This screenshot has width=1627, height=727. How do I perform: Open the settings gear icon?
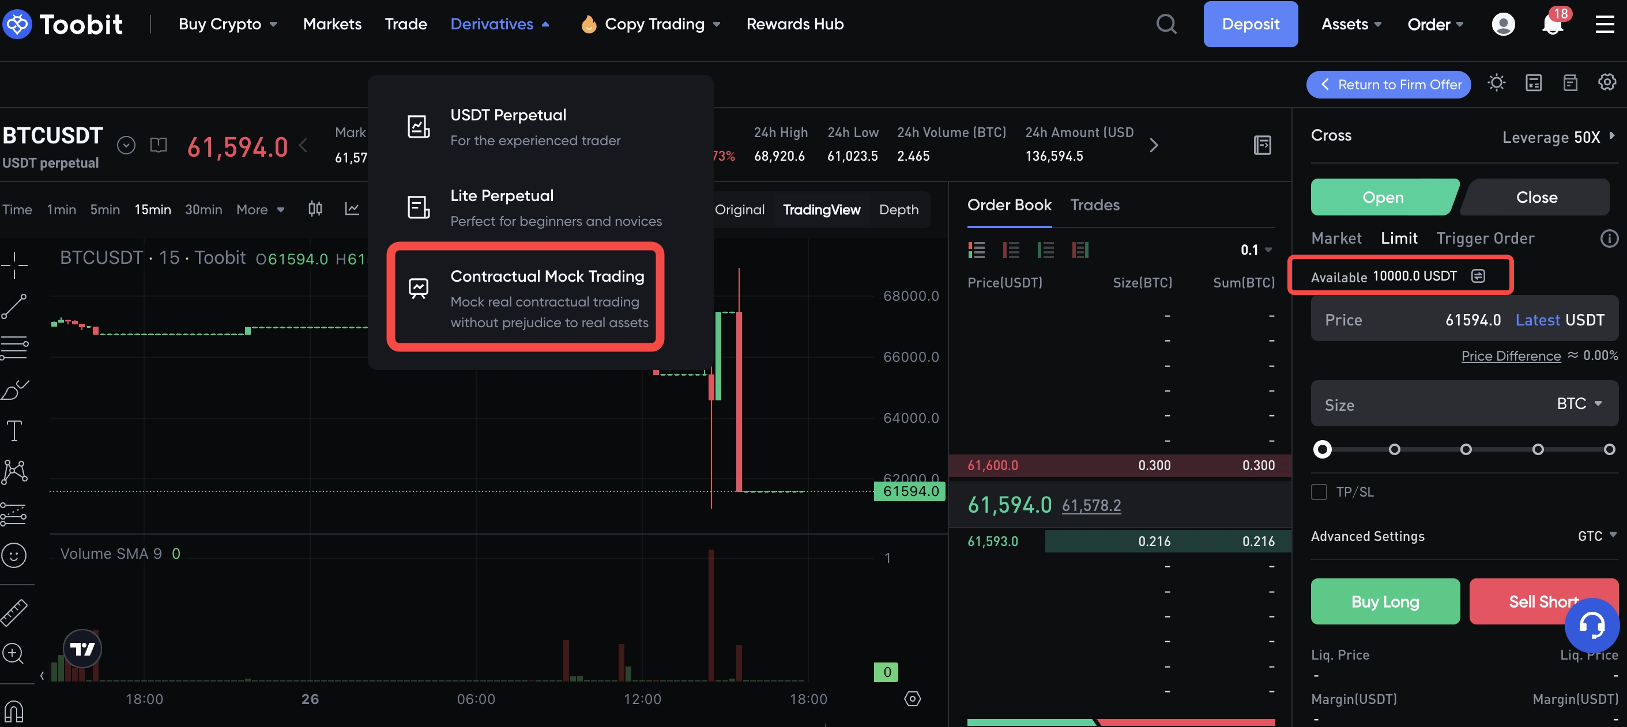click(1606, 83)
